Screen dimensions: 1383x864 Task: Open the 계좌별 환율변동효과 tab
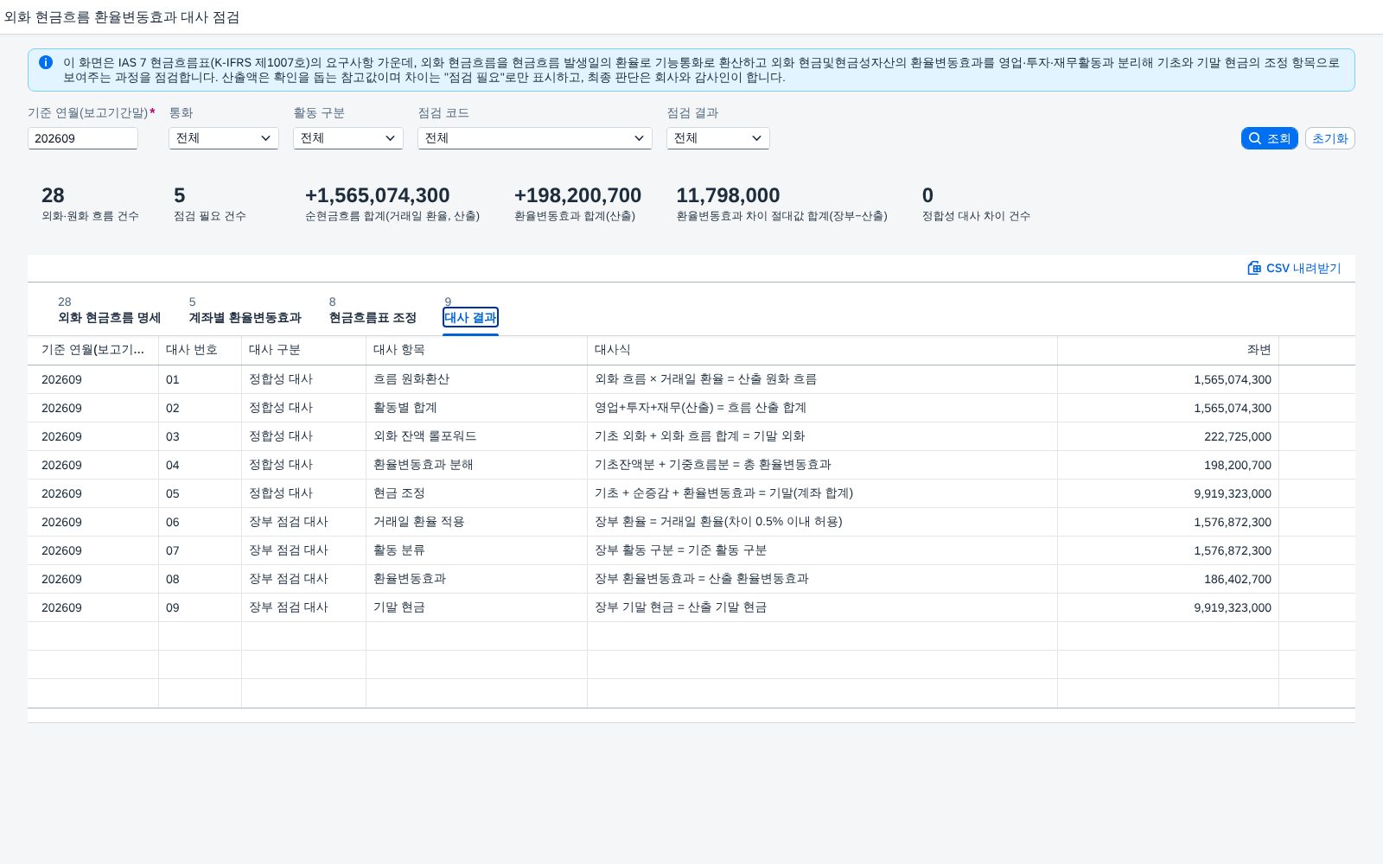tap(245, 317)
